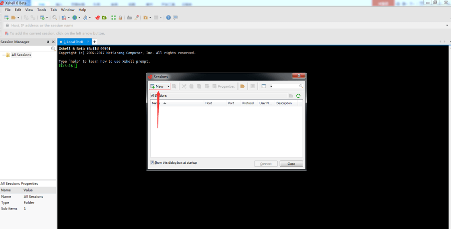Click the view mode icon in Sessions dialog
451x229 pixels.
pos(264,86)
